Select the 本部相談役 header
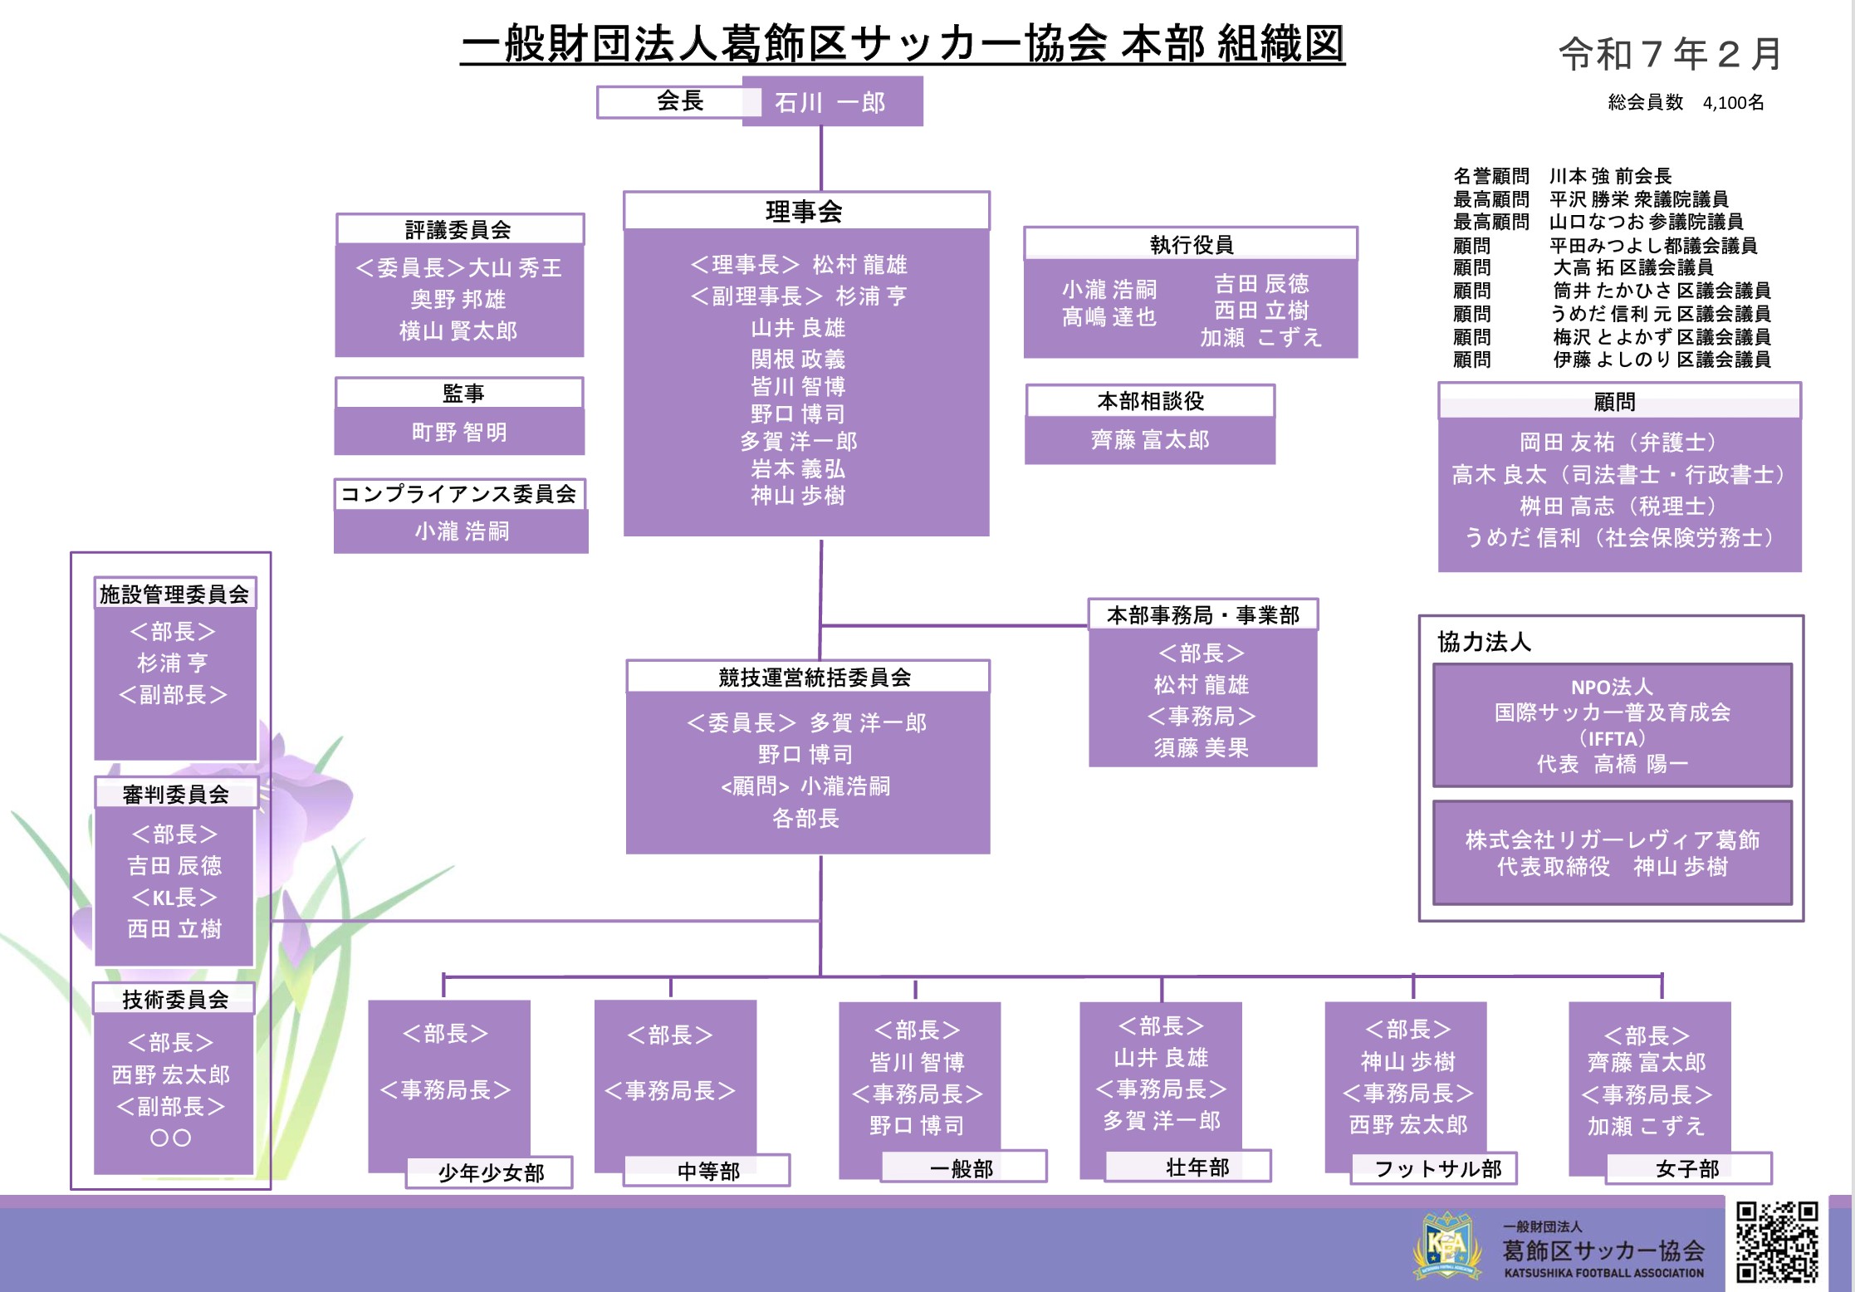The image size is (1855, 1292). point(1150,401)
